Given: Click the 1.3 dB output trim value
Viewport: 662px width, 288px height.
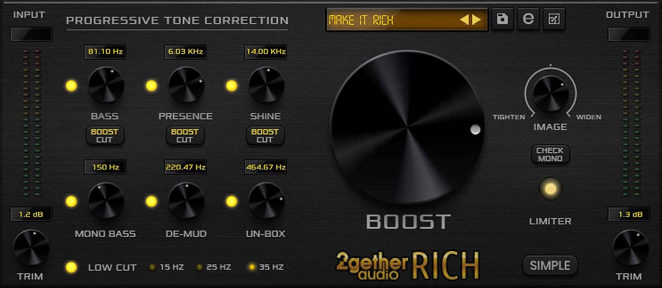Looking at the screenshot, I should click(629, 215).
